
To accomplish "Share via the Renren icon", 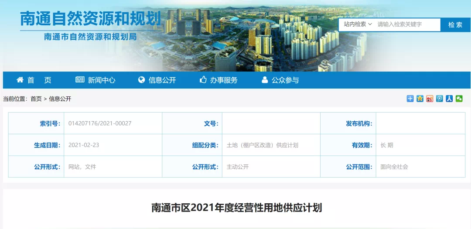I will tap(449, 99).
